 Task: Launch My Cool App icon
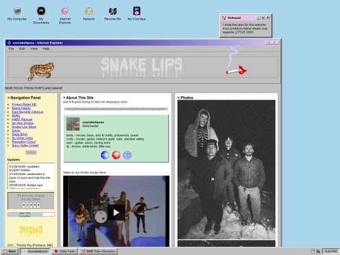137,14
